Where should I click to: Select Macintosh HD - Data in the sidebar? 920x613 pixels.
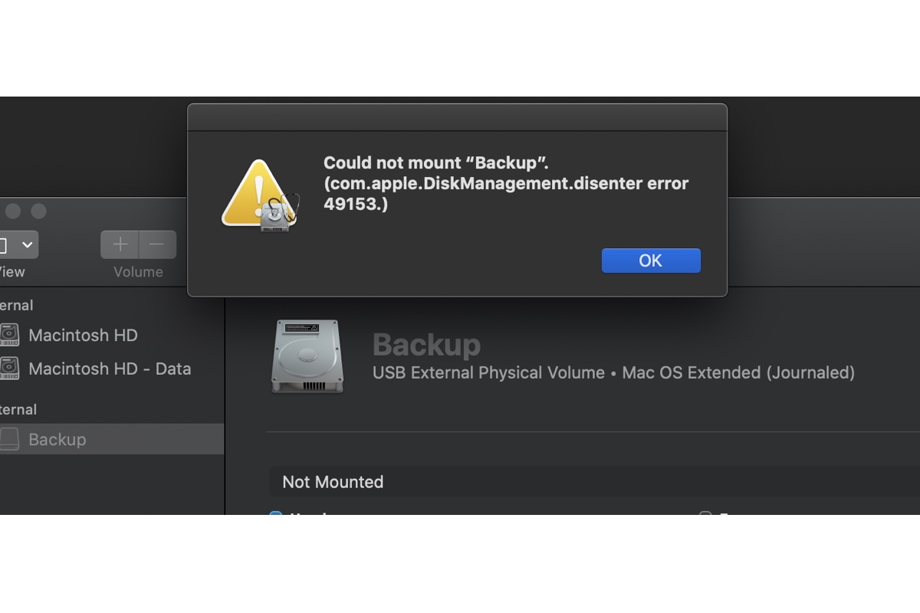point(110,369)
